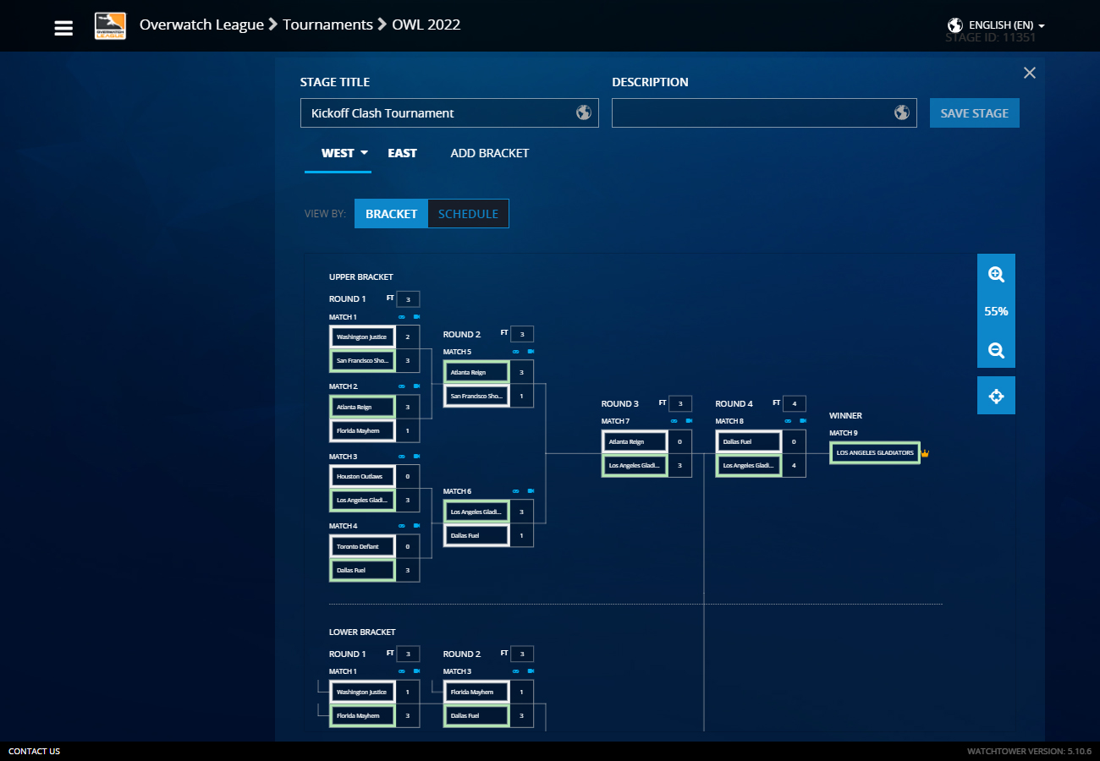Click the link icon for Match 7
This screenshot has height=761, width=1100.
674,421
